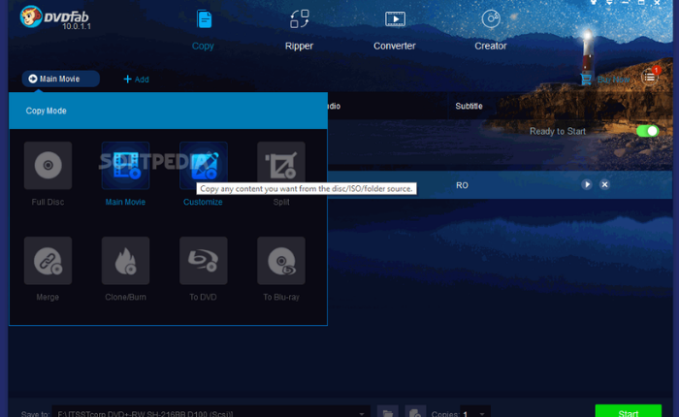Select the Customize copy mode icon
This screenshot has width=679, height=417.
tap(203, 166)
